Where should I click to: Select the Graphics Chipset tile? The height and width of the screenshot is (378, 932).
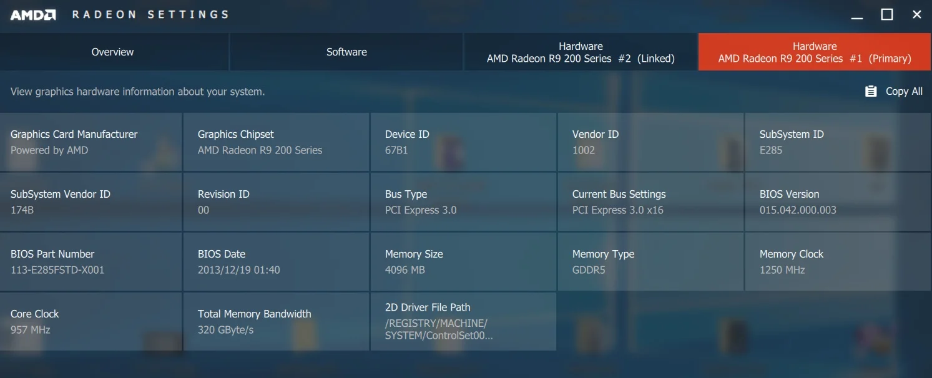276,142
